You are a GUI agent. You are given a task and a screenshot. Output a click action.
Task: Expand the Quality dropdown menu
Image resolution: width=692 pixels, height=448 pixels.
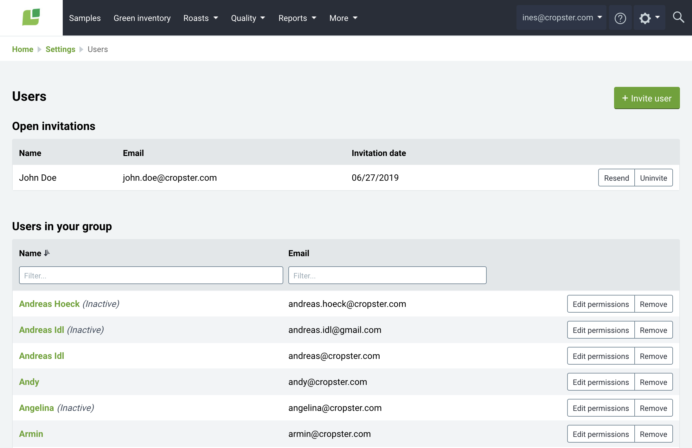248,18
